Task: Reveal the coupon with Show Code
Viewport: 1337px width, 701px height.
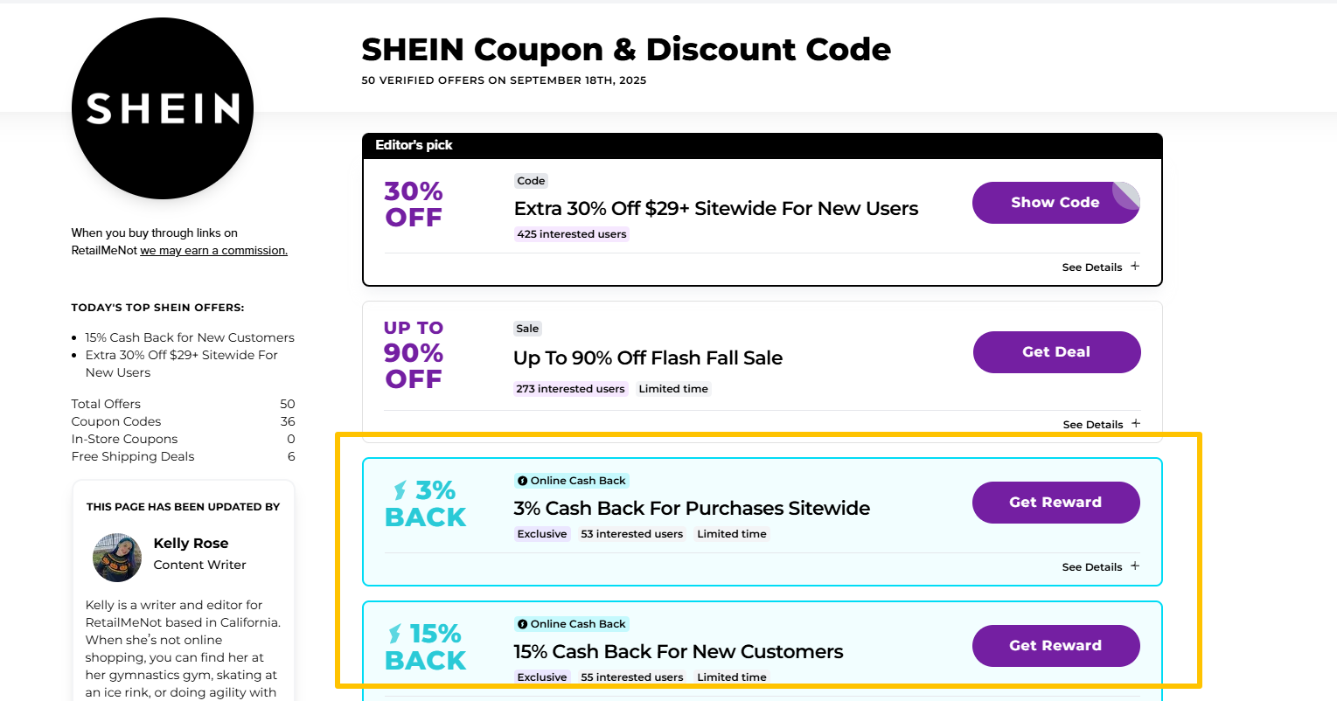Action: 1055,202
